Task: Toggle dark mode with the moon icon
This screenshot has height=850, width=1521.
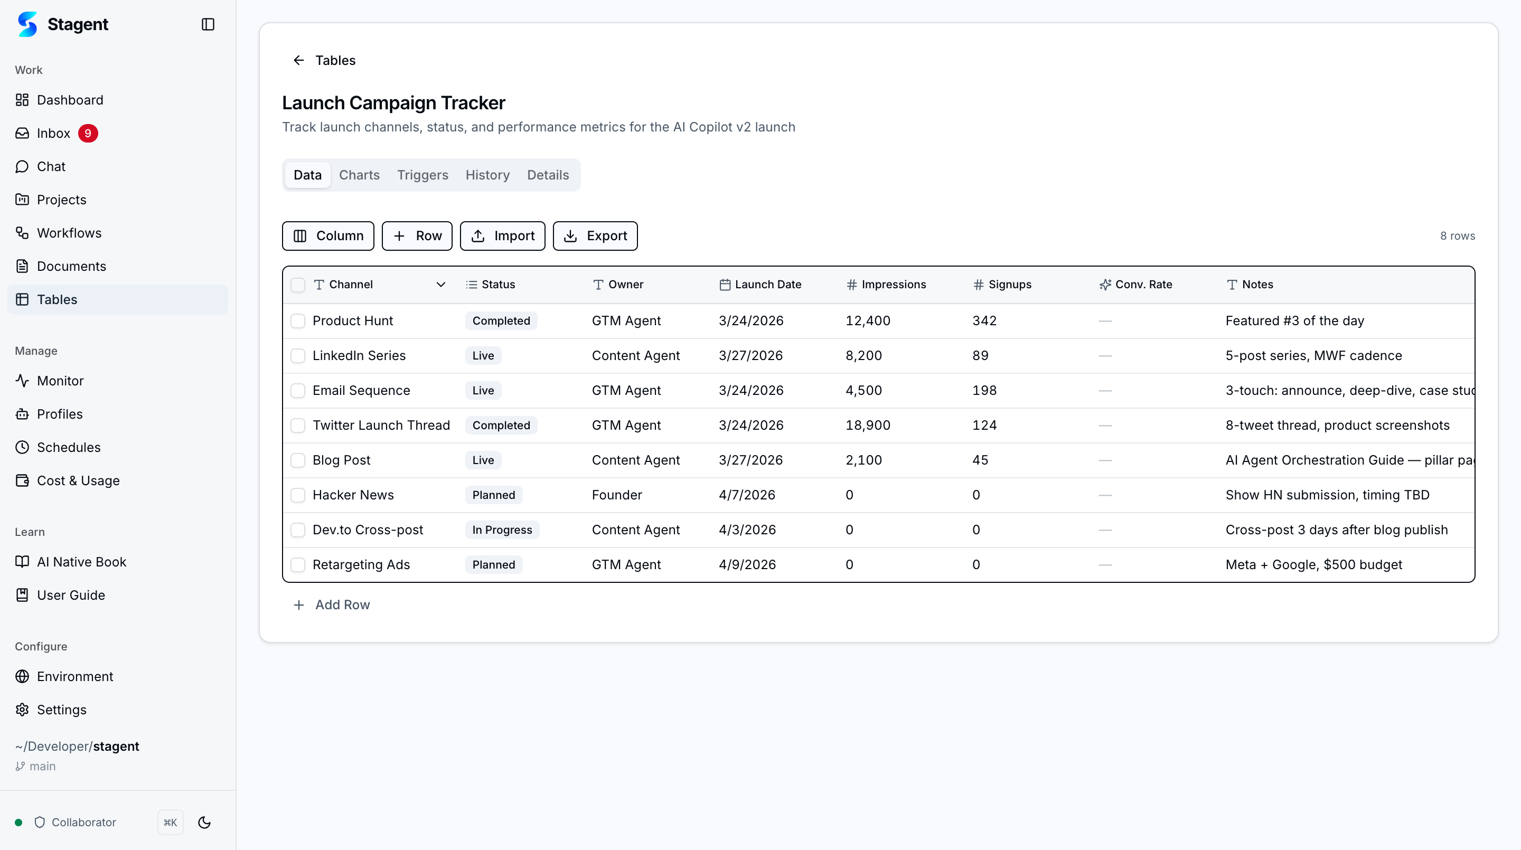Action: [x=204, y=821]
